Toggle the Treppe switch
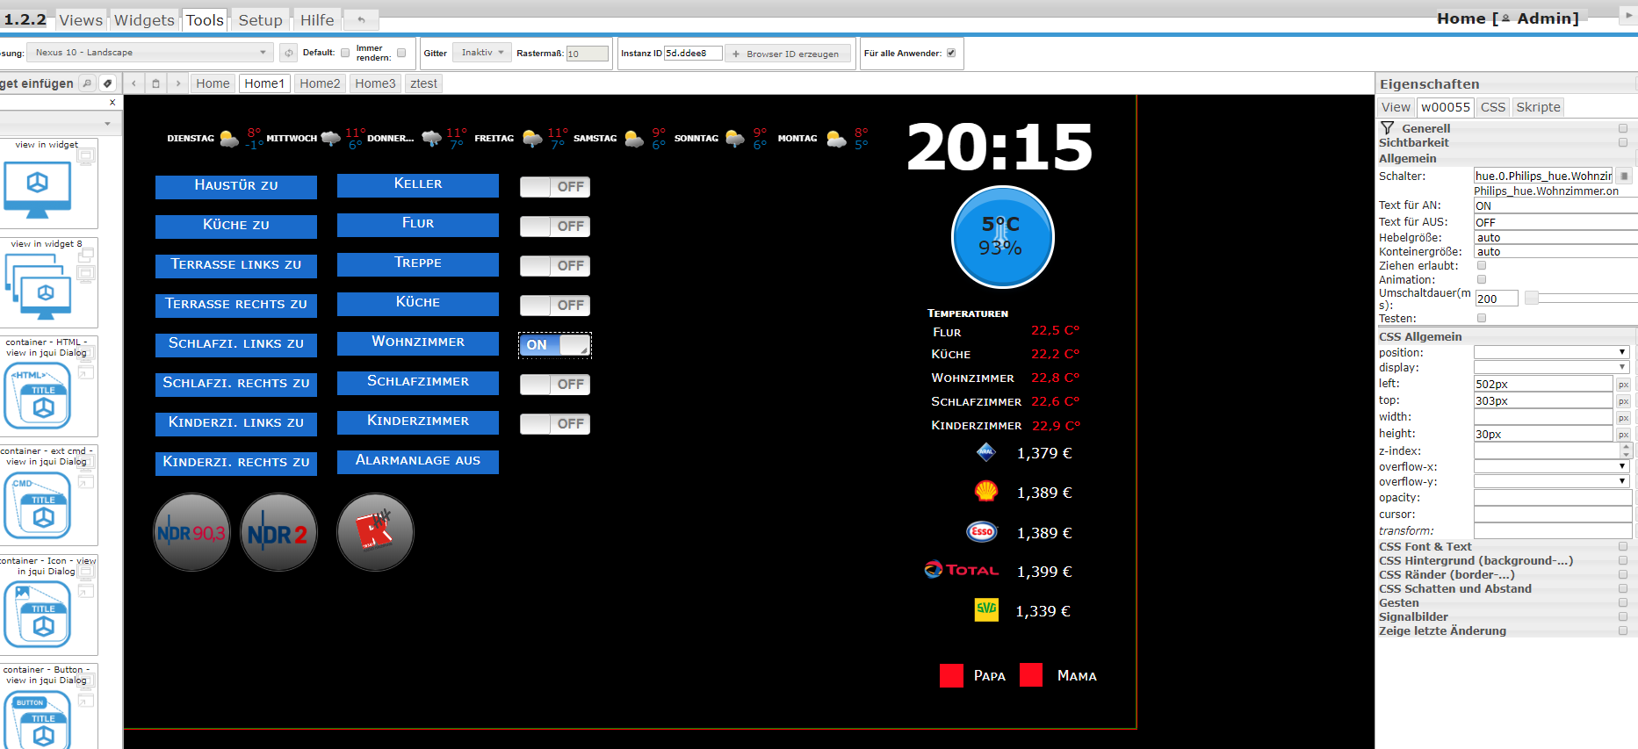The width and height of the screenshot is (1638, 749). point(555,266)
